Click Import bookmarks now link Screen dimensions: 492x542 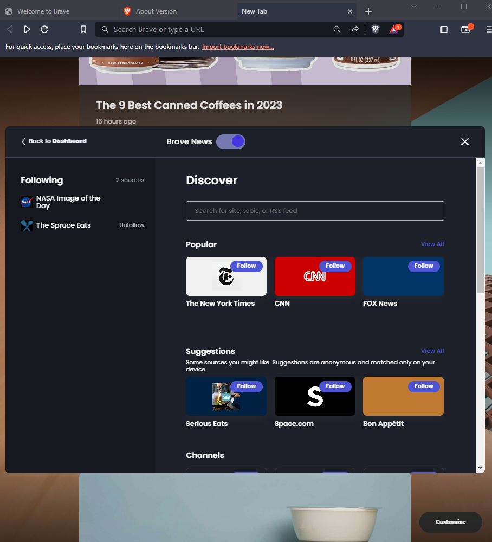pos(238,47)
